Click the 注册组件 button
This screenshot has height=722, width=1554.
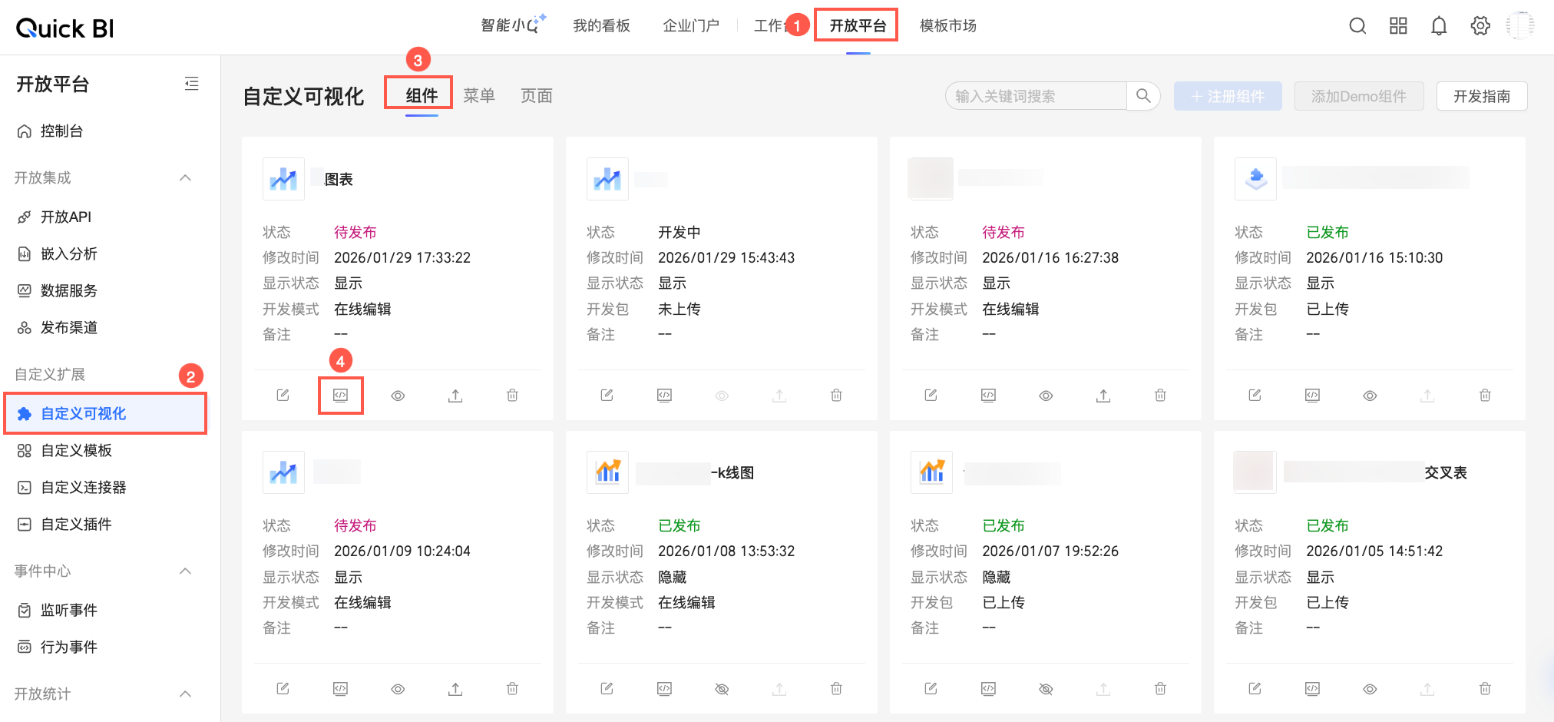pyautogui.click(x=1228, y=96)
